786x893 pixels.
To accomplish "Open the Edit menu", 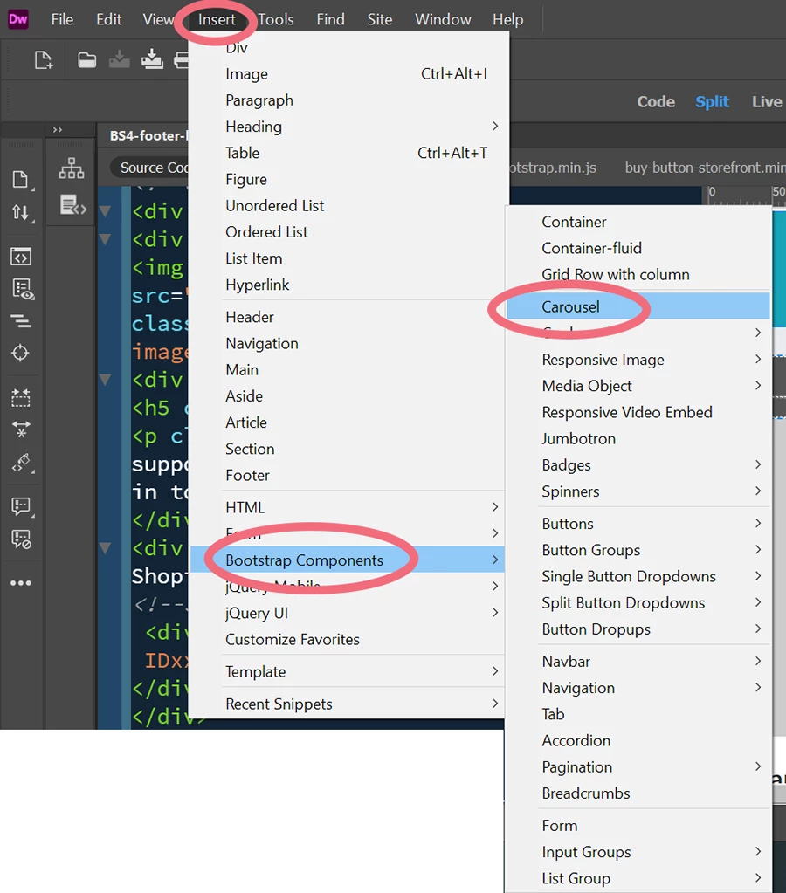I will tap(109, 19).
